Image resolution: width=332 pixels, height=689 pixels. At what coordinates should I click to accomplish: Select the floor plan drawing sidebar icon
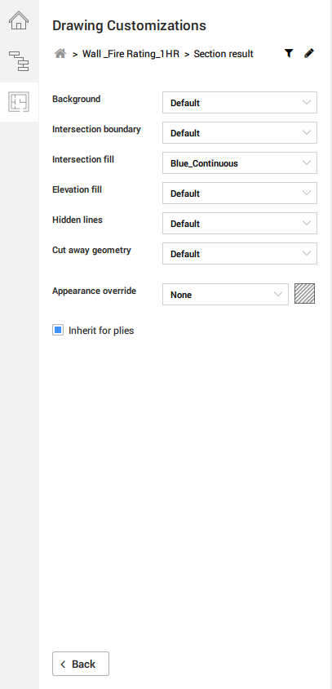[x=19, y=101]
